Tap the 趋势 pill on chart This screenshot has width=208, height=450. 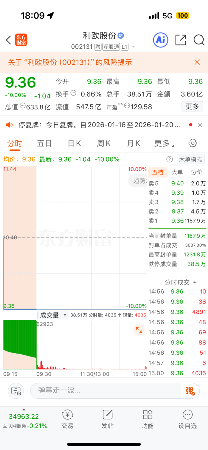(x=138, y=181)
